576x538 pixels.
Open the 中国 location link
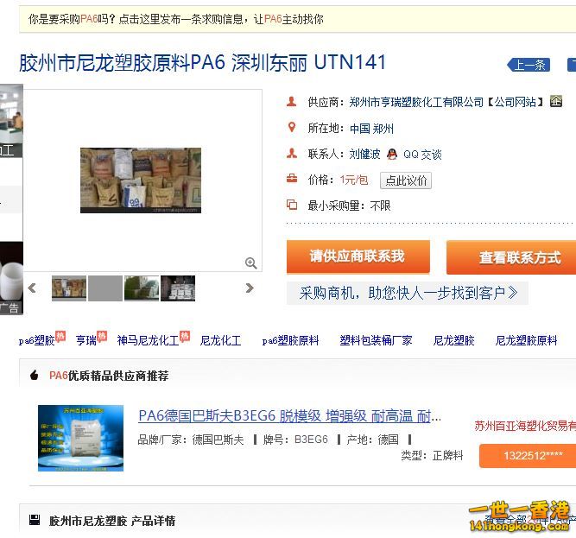pyautogui.click(x=360, y=129)
